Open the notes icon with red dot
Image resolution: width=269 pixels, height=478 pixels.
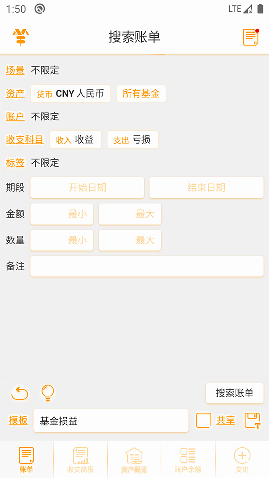coord(251,37)
